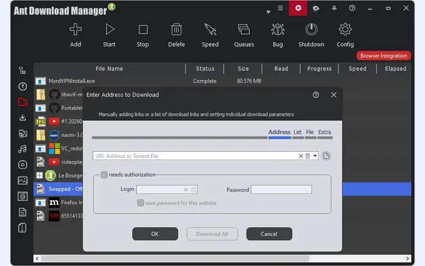Screen dimensions: 425x266
Task: Sort by the Read column header
Action: coord(282,69)
